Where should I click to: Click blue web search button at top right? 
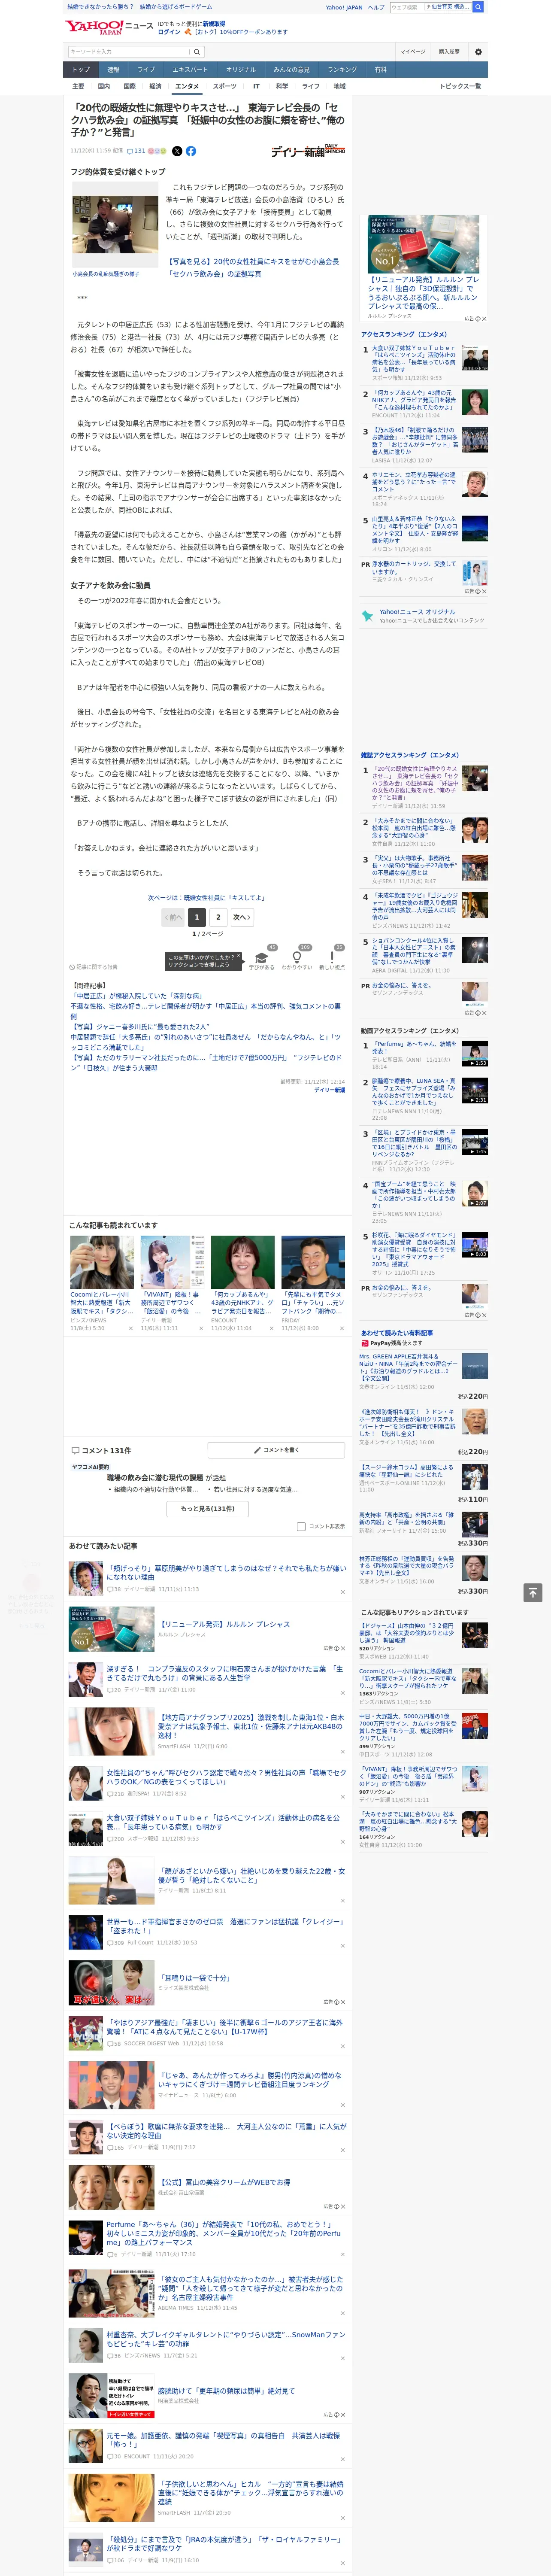point(478,7)
